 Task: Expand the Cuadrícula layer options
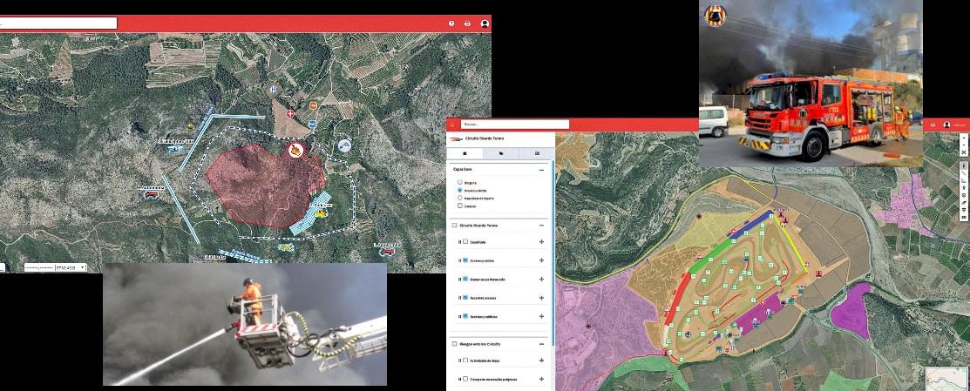(x=541, y=242)
